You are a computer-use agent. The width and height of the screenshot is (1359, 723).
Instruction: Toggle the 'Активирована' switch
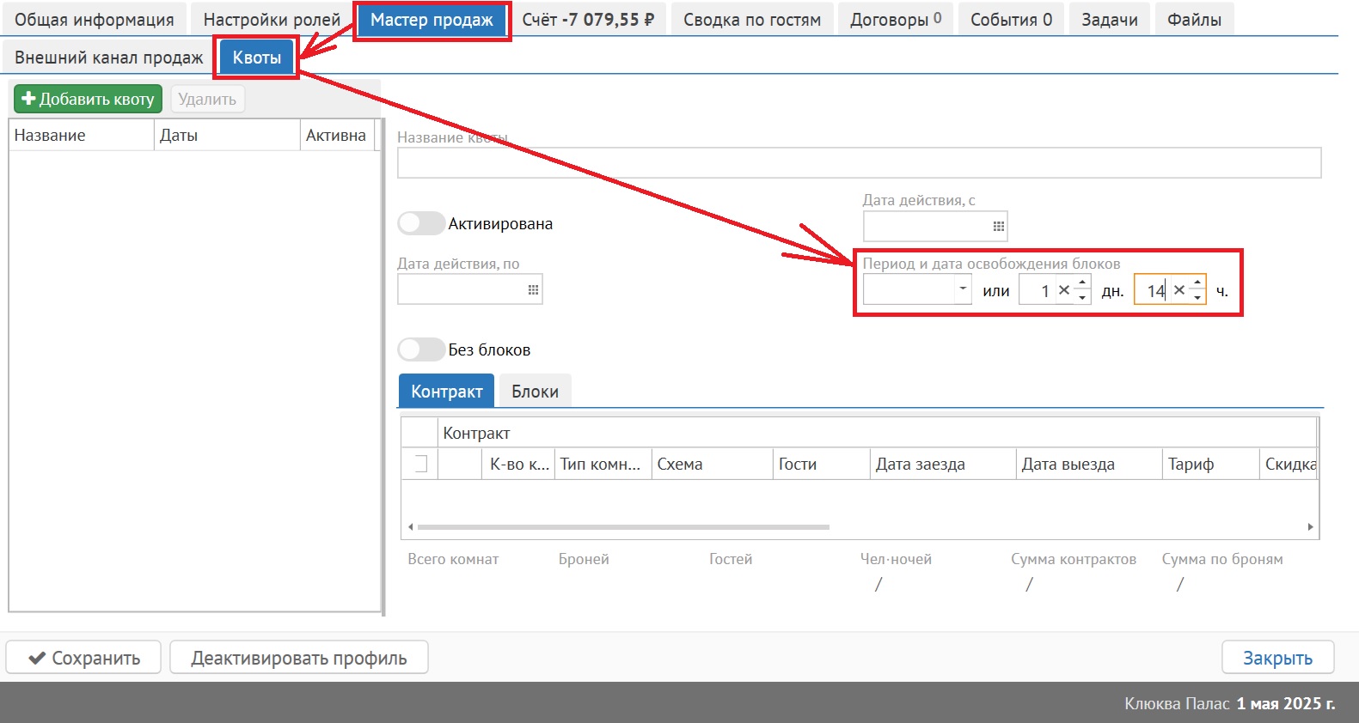point(420,223)
